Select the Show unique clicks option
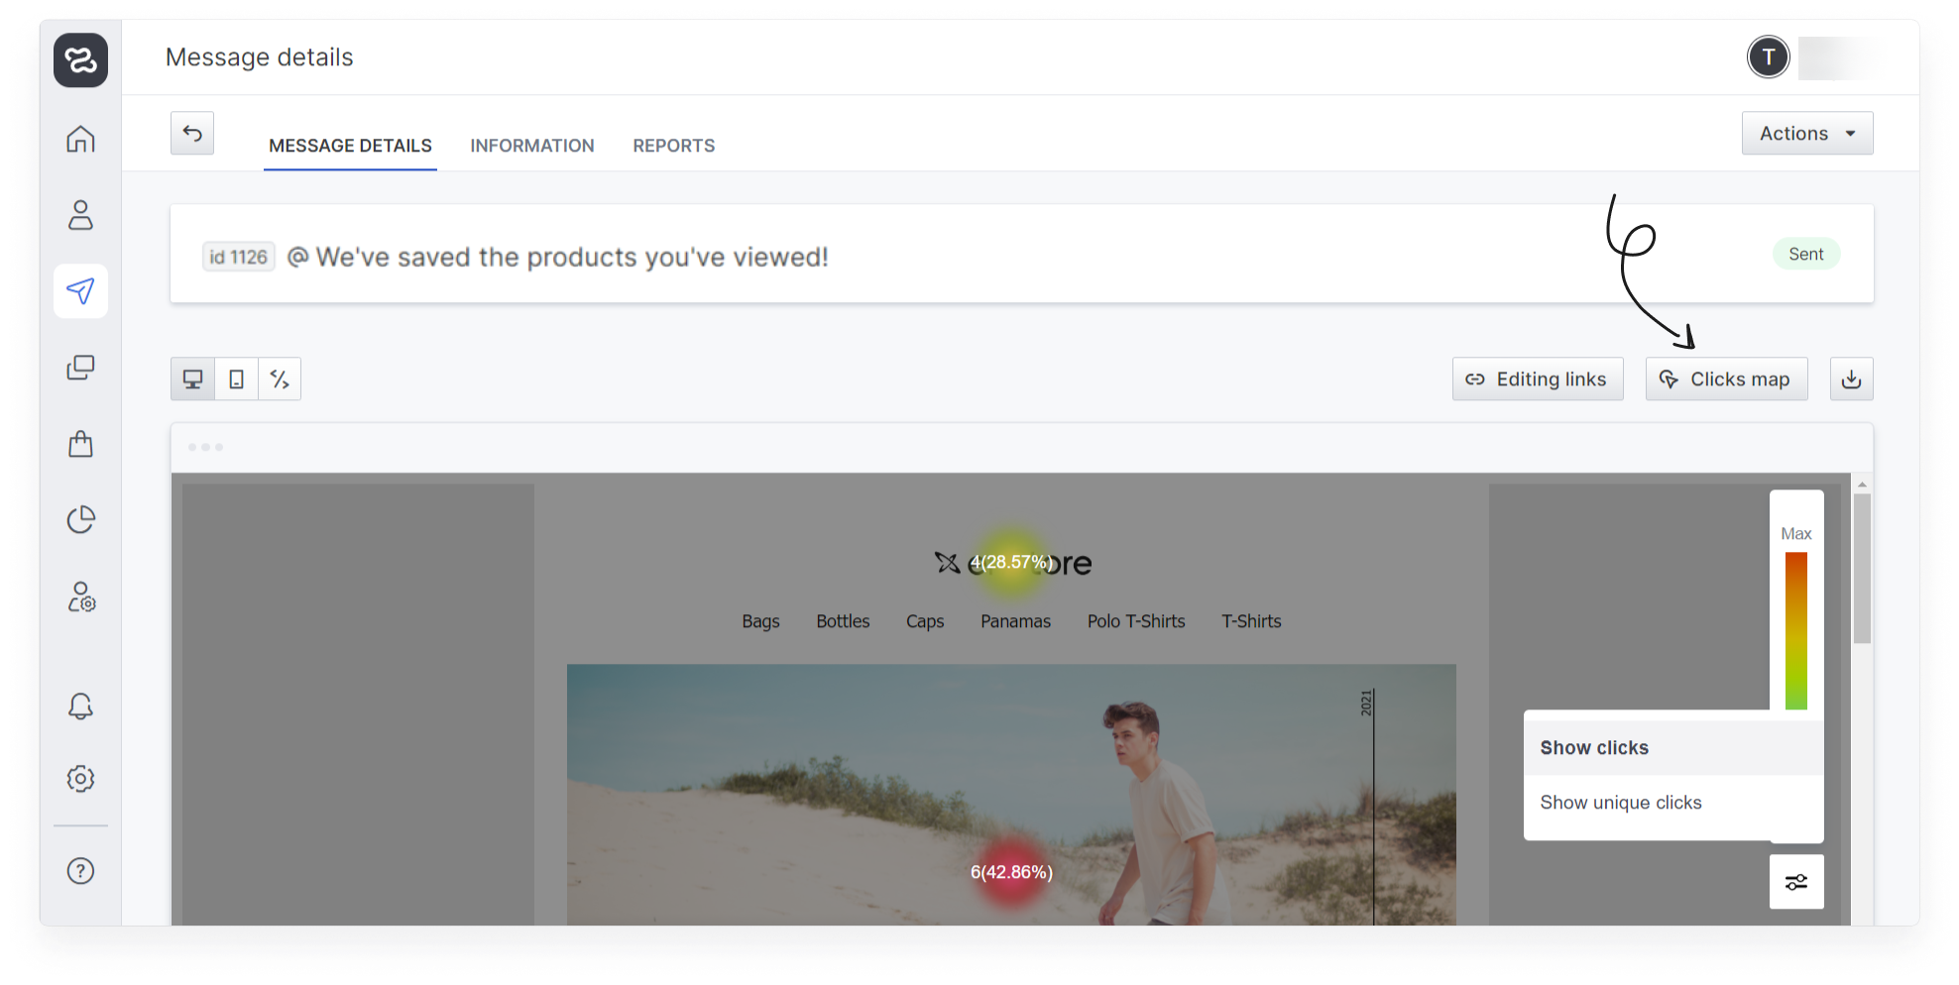 [x=1673, y=803]
